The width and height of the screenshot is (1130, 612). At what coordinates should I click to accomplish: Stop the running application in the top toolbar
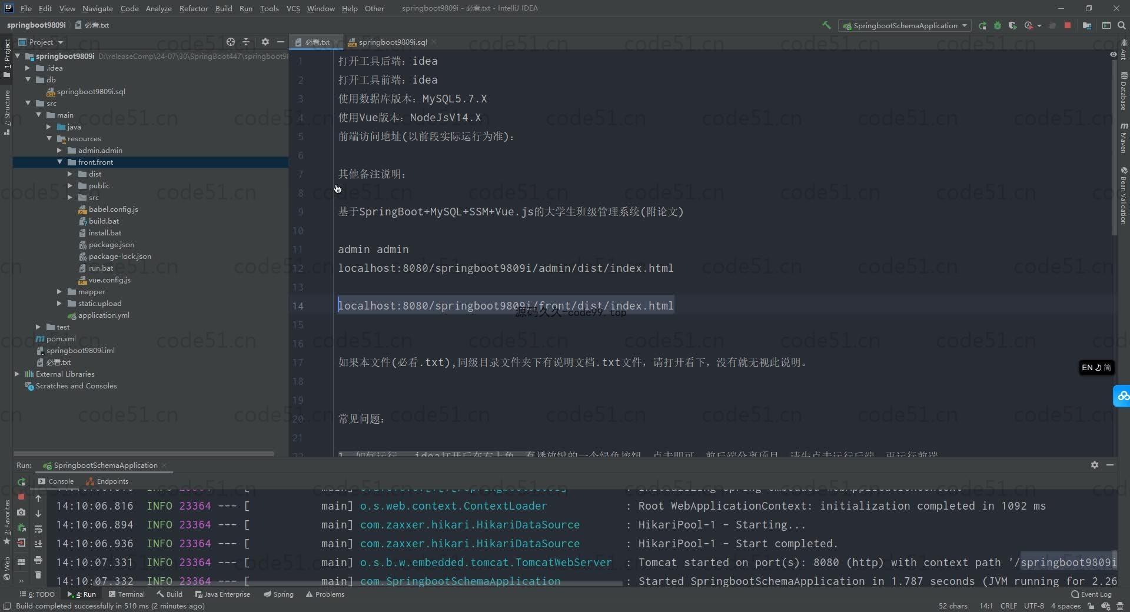(1068, 25)
